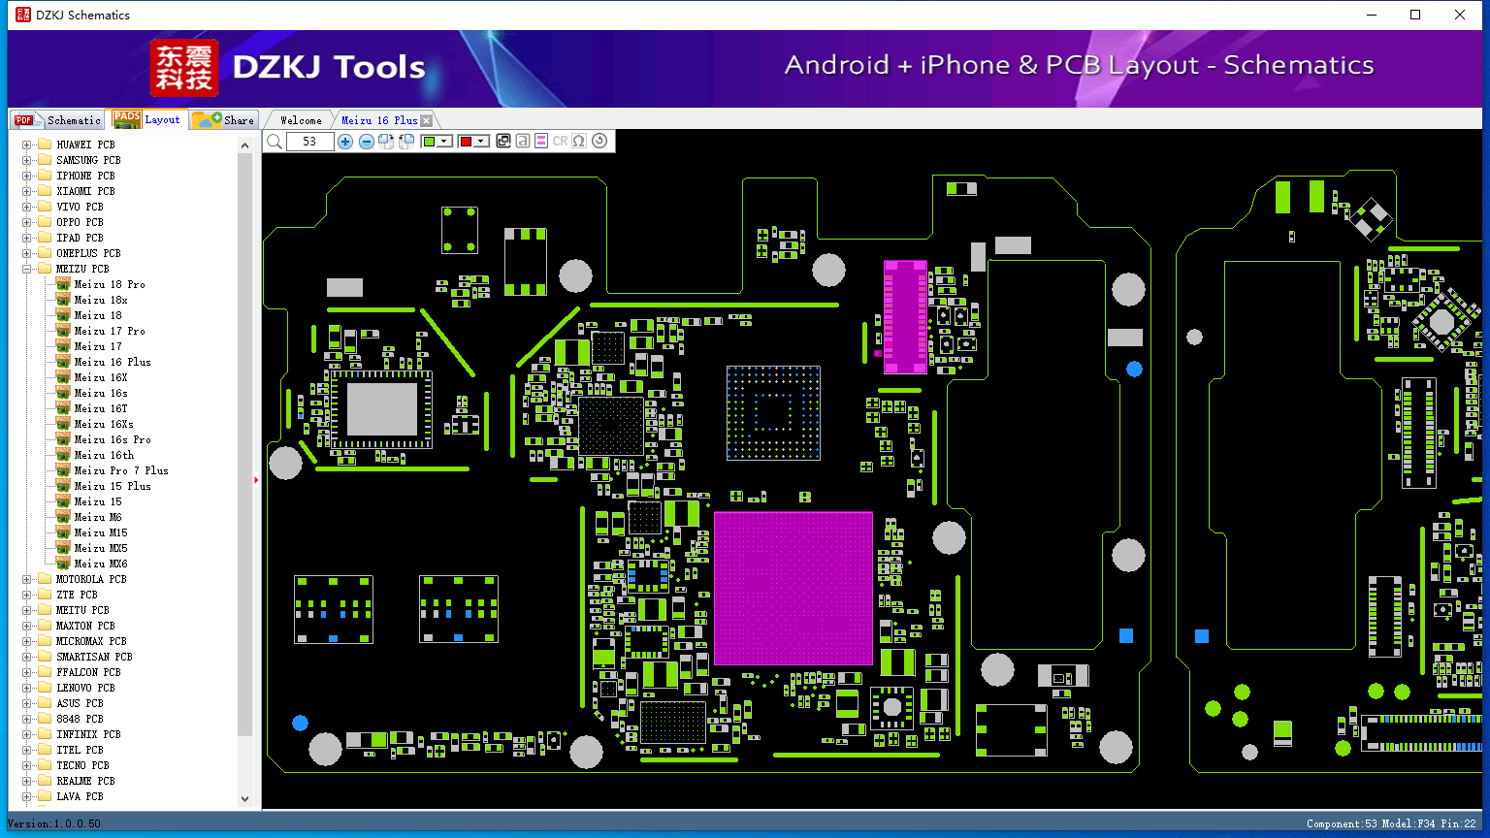This screenshot has width=1490, height=838.
Task: Click the red color swatch
Action: 466,142
